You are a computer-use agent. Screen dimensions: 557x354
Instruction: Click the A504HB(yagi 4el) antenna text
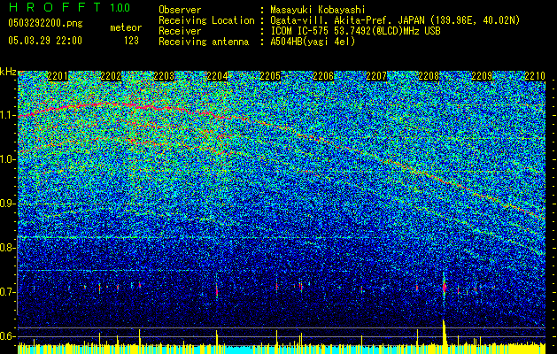tap(313, 42)
